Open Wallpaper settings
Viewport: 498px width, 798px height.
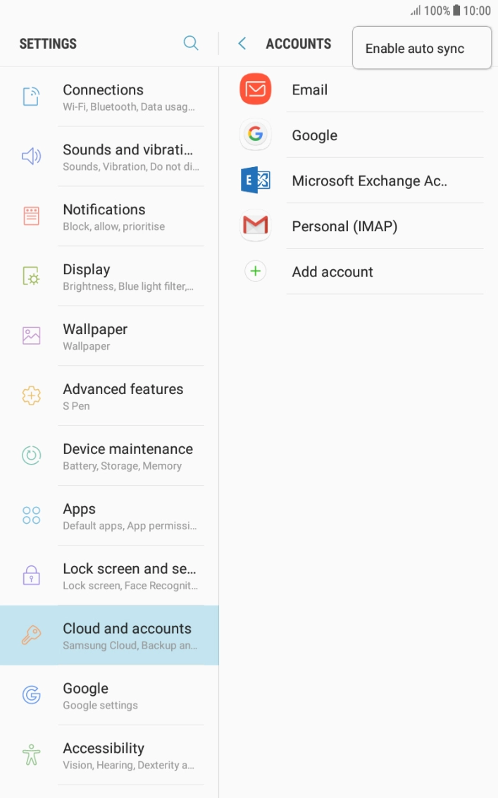(109, 336)
